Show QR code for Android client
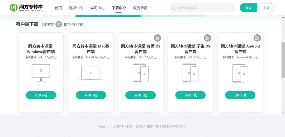This screenshot has height=137, width=285. pyautogui.click(x=257, y=38)
